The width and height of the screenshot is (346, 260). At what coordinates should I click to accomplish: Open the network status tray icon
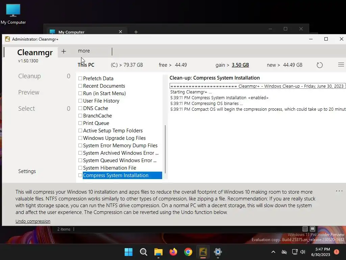coord(295,252)
